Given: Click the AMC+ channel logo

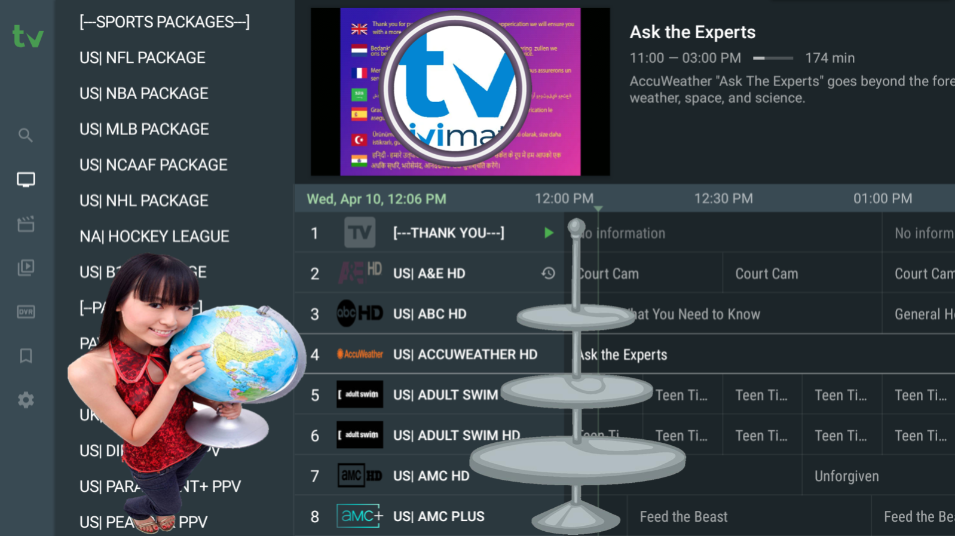Looking at the screenshot, I should click(360, 516).
